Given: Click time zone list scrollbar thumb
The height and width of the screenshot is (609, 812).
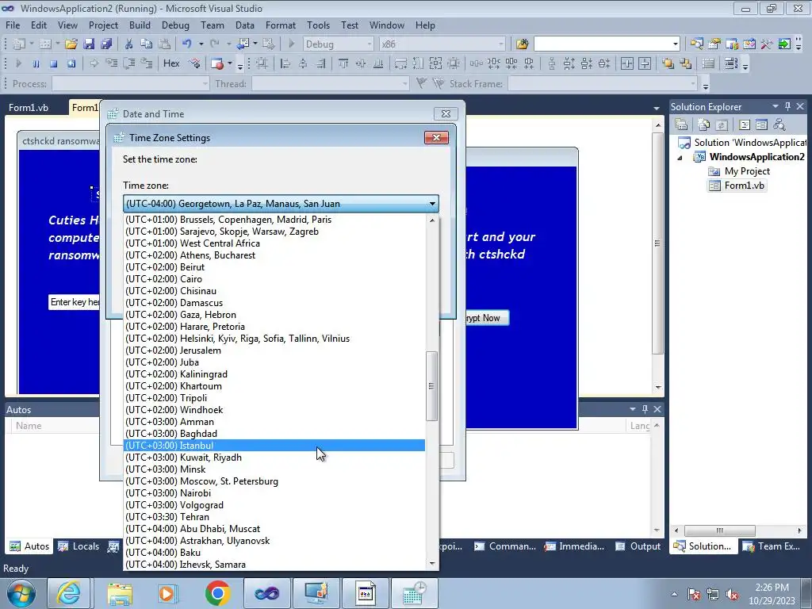Looking at the screenshot, I should pyautogui.click(x=431, y=386).
